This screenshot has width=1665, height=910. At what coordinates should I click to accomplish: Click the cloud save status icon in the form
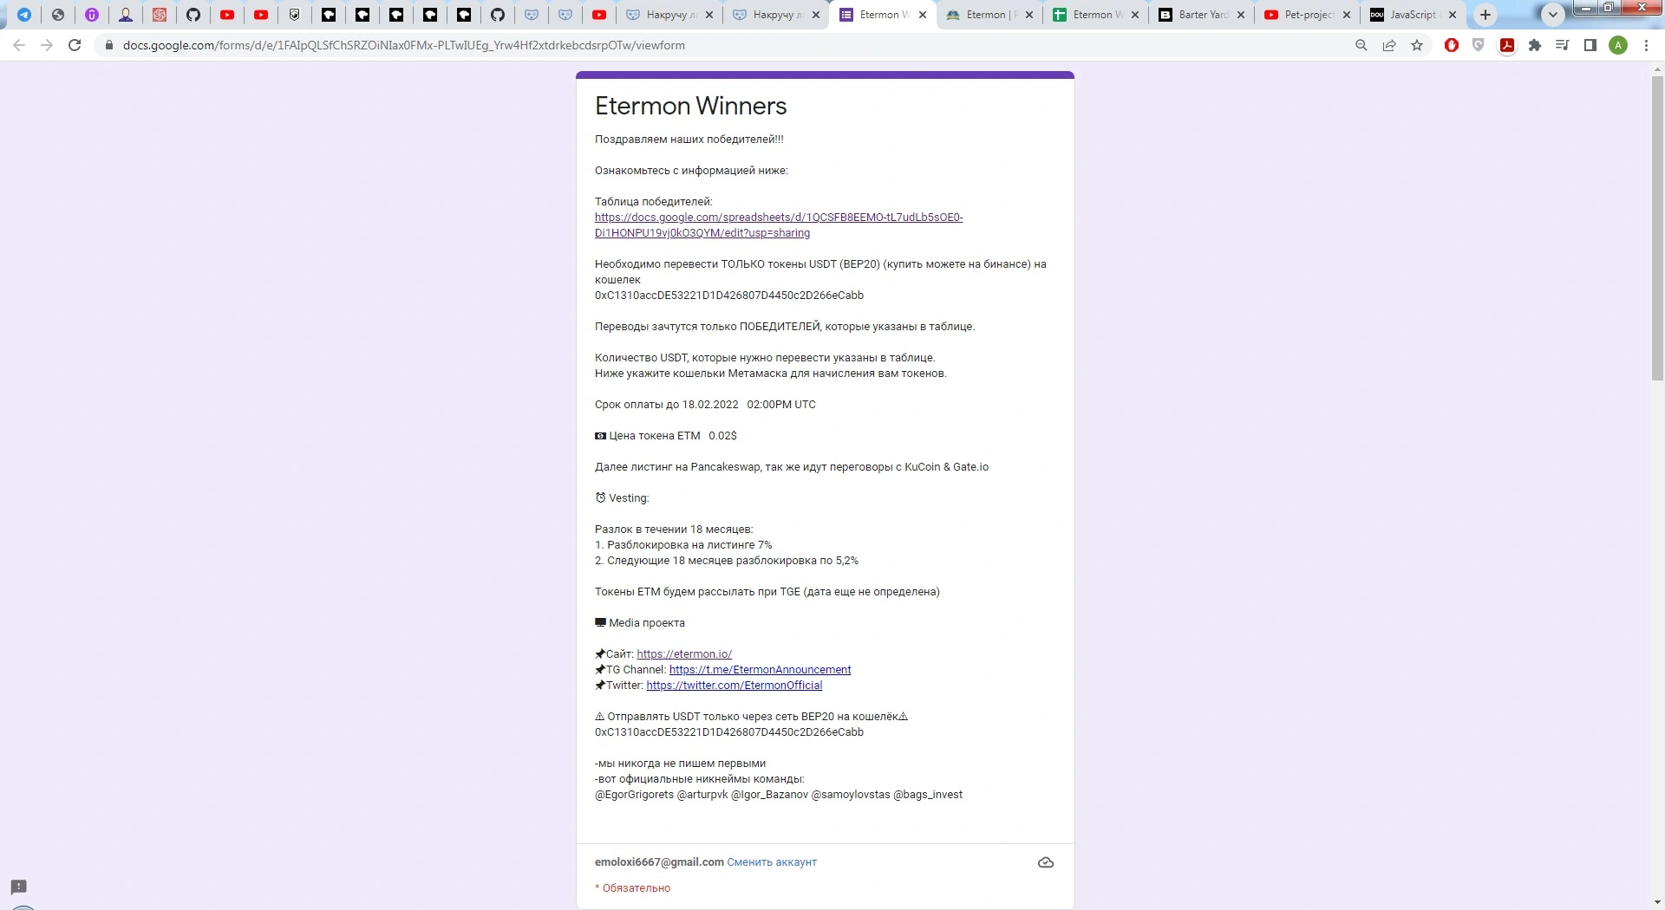point(1046,862)
